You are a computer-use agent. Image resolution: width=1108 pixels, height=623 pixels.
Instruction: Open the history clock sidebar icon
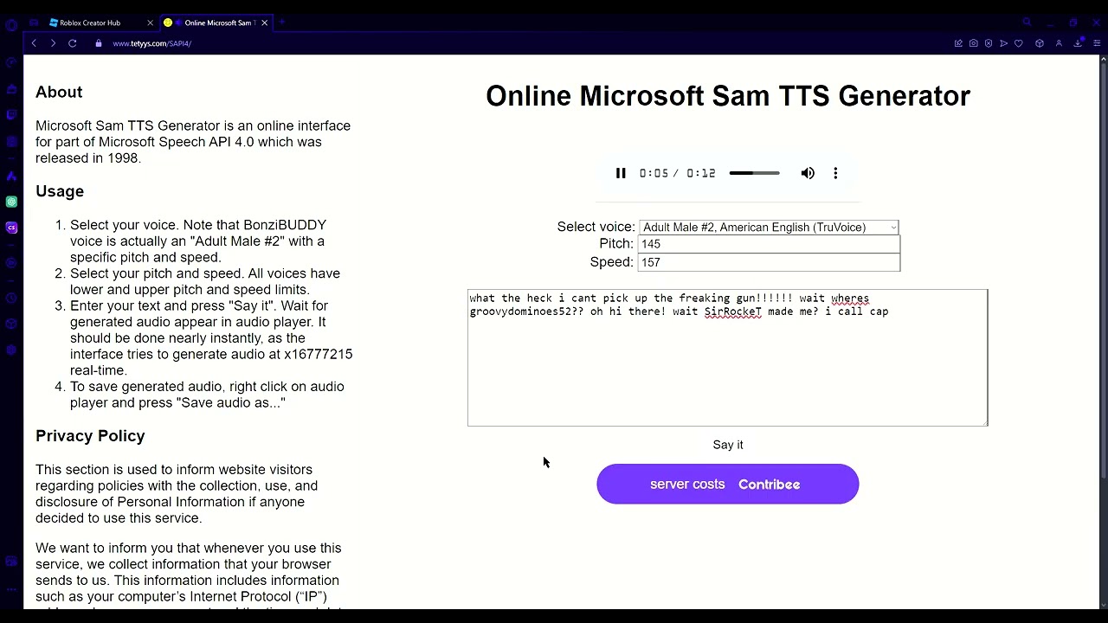click(11, 299)
